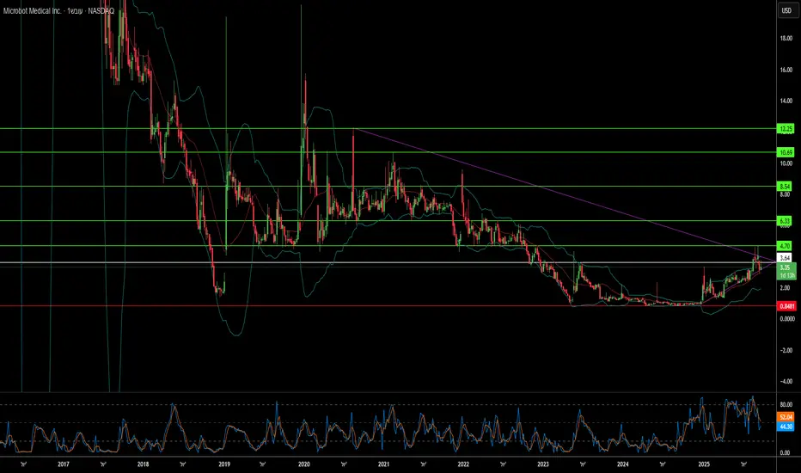Click the 2021 label on time axis
This screenshot has height=473, width=801.
[x=383, y=464]
